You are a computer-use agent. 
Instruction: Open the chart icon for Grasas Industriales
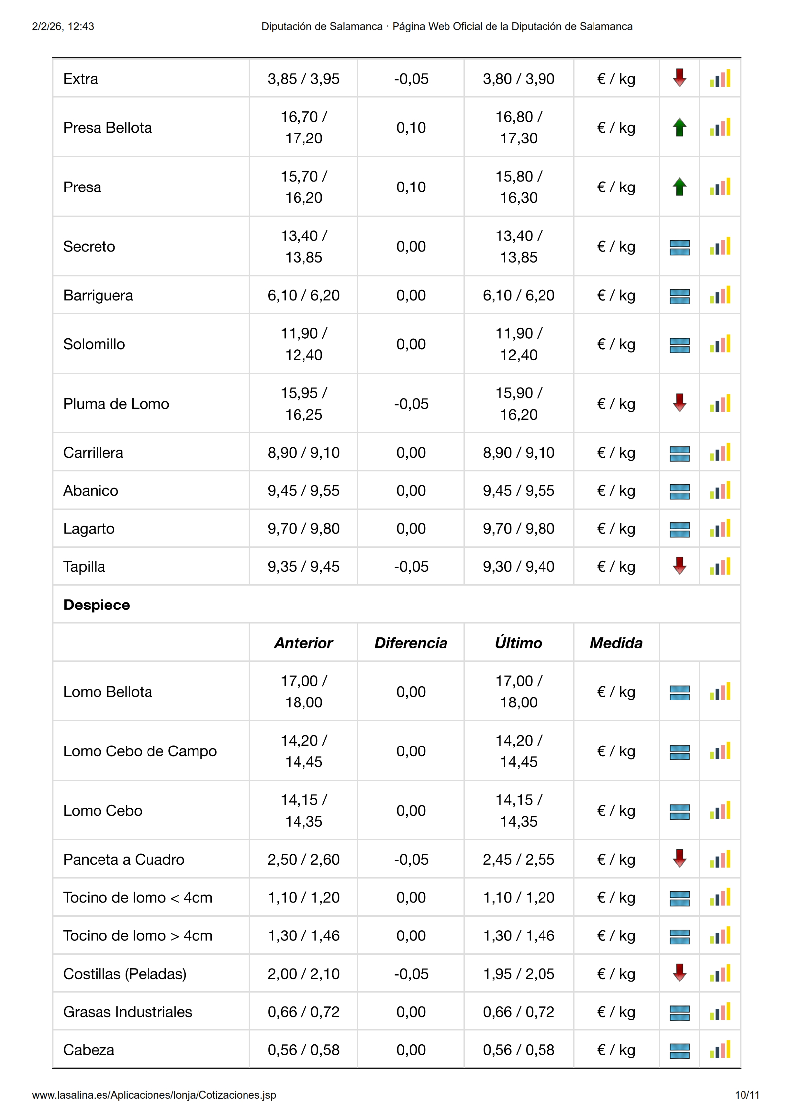pyautogui.click(x=720, y=1012)
